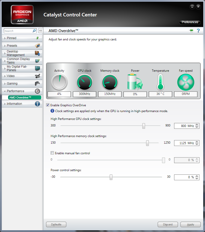Click the Presets icon in the sidebar
Viewport: 205px width, 232px height.
click(37, 46)
